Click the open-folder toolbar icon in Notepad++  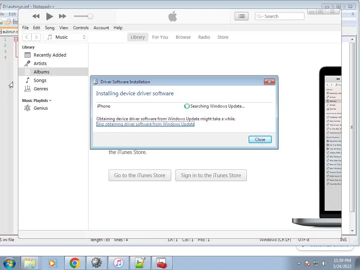tap(8, 21)
